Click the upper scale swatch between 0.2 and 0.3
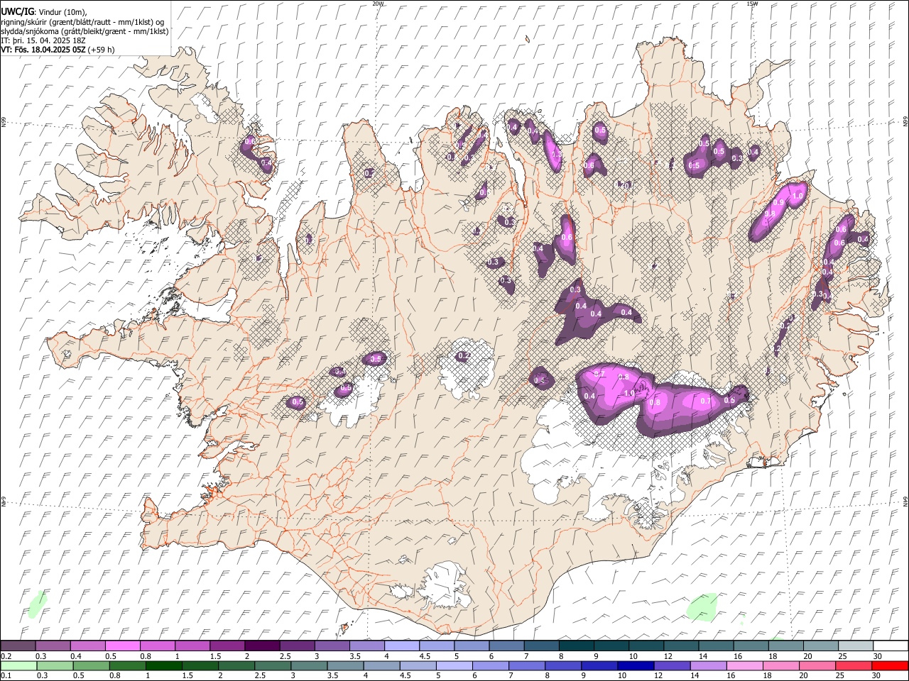Screen dimensions: 909x681 18,646
